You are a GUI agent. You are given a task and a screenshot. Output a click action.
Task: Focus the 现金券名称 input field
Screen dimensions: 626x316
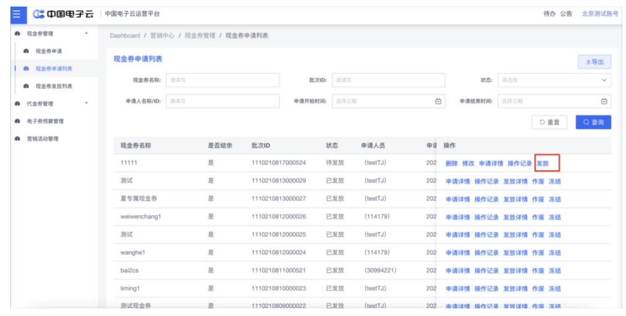[x=222, y=80]
